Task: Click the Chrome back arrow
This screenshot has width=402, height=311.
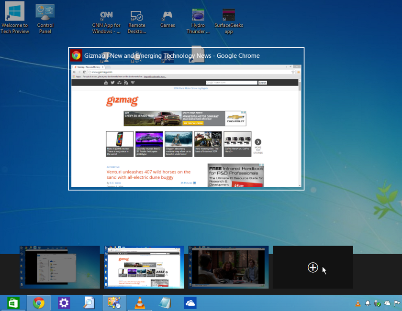Action: tap(74, 72)
